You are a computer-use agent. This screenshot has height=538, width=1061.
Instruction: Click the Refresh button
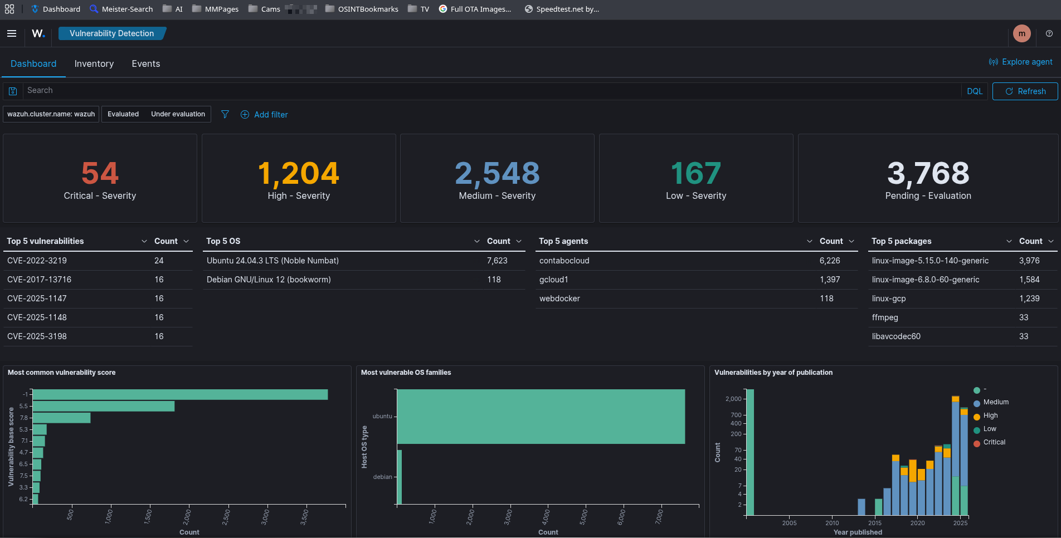click(x=1025, y=91)
